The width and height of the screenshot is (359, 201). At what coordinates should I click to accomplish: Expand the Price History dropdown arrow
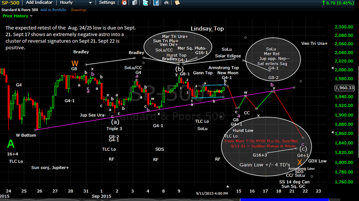[30, 16]
